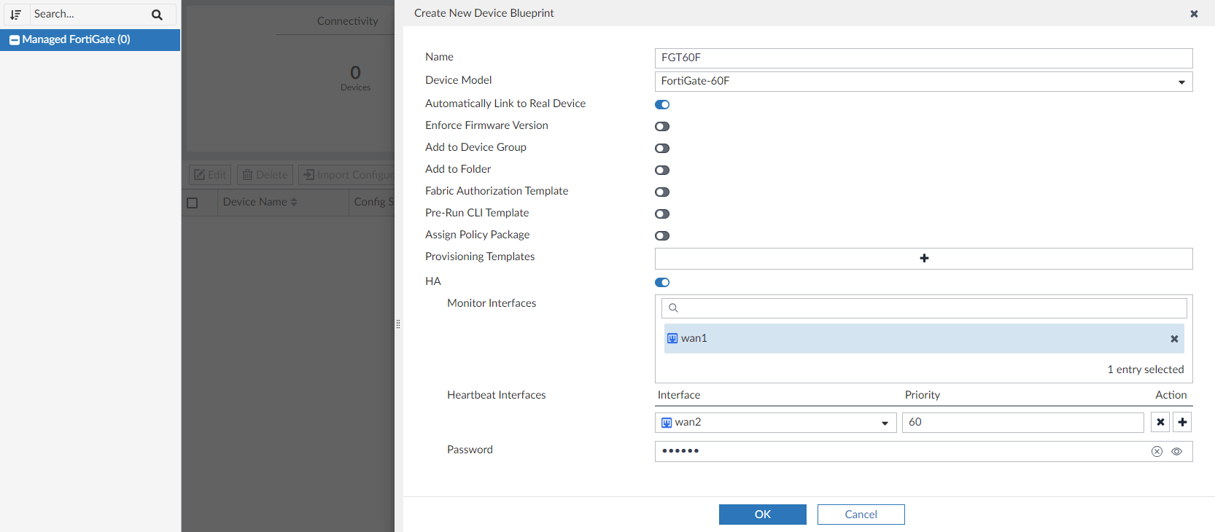Click the search magnifier icon in sidebar
Image resolution: width=1215 pixels, height=532 pixels.
tap(157, 15)
